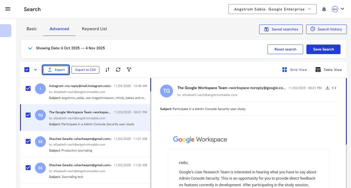This screenshot has width=351, height=188.
Task: Open the selection options dropdown arrow
Action: pyautogui.click(x=35, y=70)
